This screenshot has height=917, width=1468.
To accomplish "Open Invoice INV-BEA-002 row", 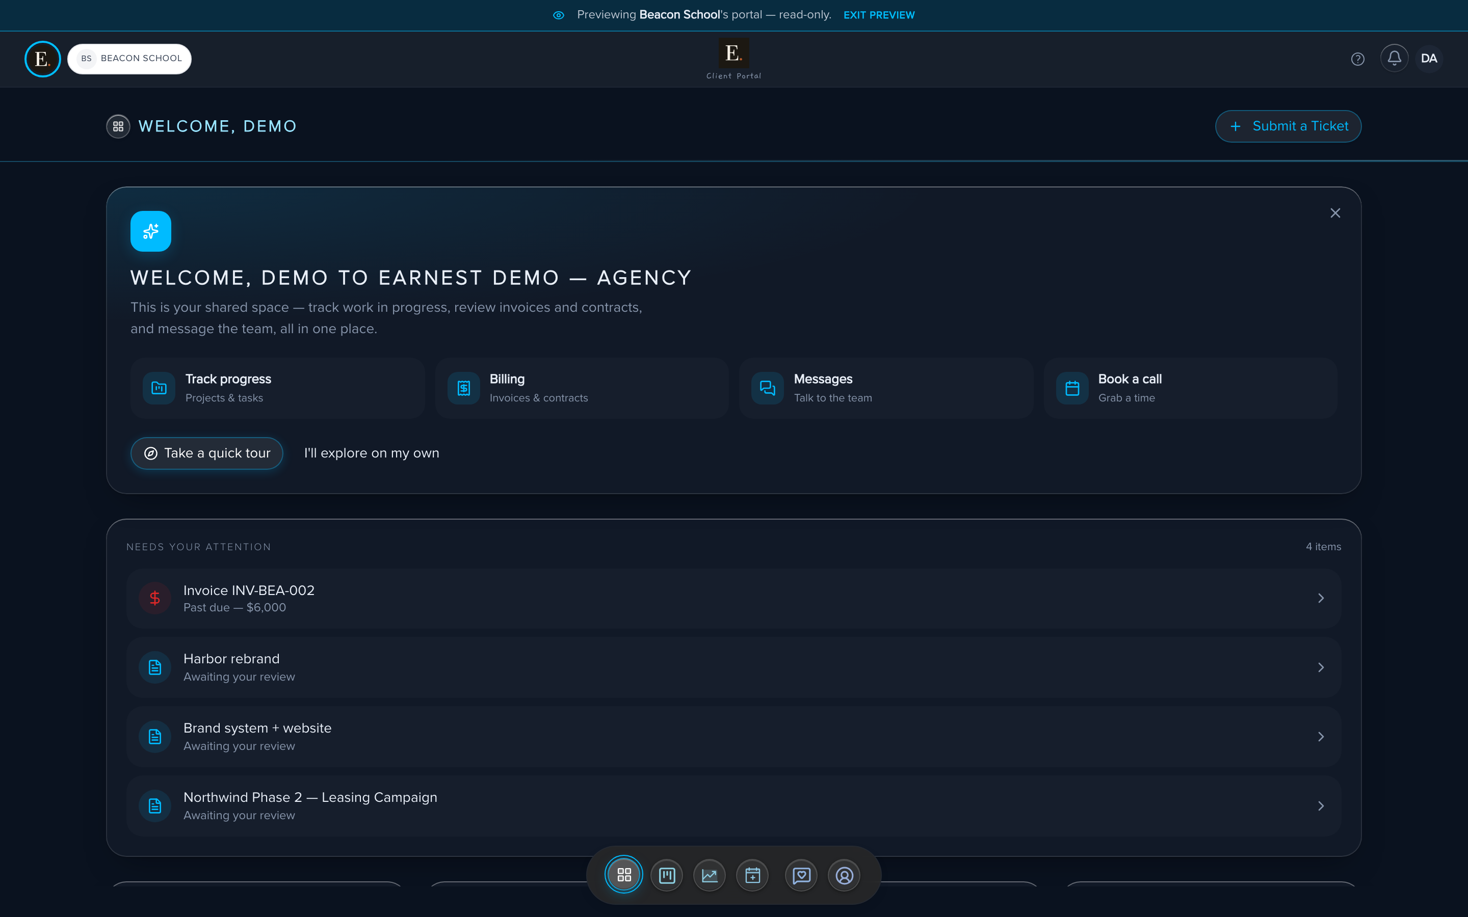I will [x=733, y=598].
